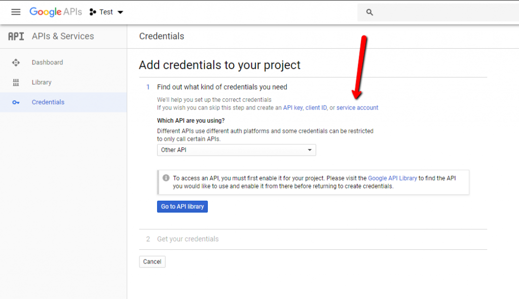Click the Cancel button
Image resolution: width=519 pixels, height=299 pixels.
point(152,261)
